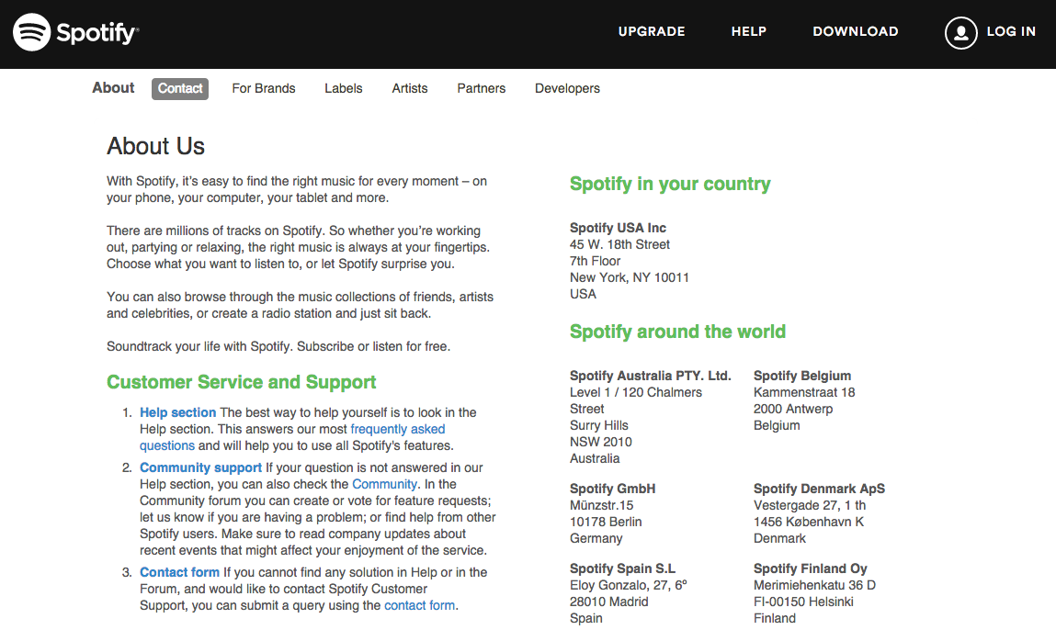1056x630 pixels.
Task: Click the bold Contact form link
Action: point(179,573)
